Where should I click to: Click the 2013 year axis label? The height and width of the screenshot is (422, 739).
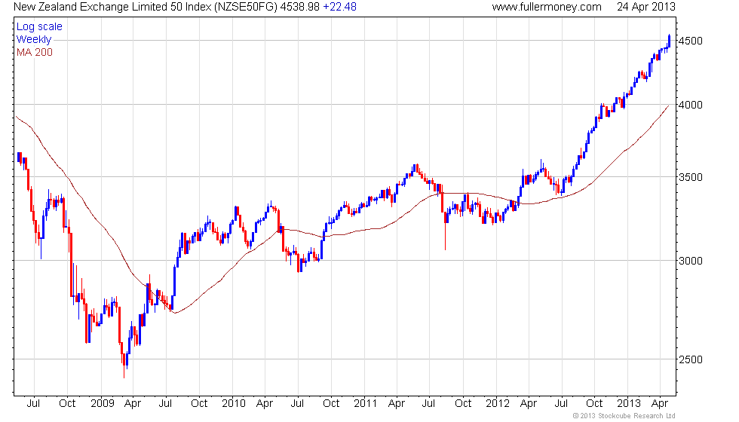pyautogui.click(x=629, y=403)
